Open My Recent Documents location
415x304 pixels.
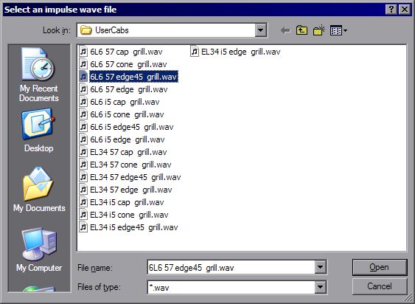point(39,75)
